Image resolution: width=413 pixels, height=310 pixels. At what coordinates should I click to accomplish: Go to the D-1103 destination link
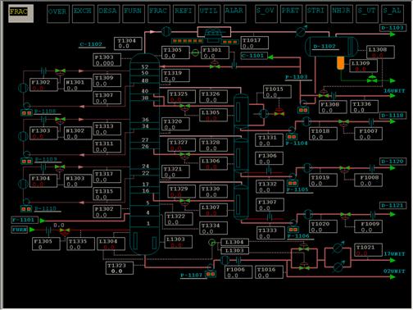(393, 28)
